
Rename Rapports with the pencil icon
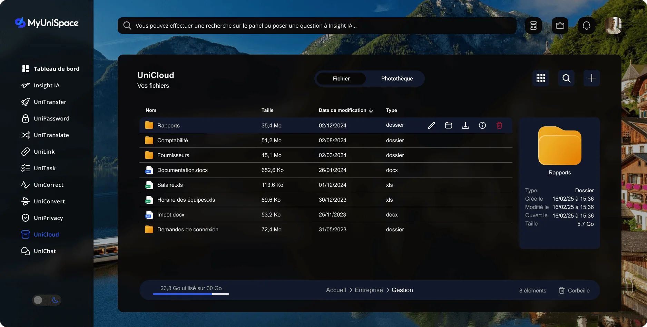[x=432, y=125]
